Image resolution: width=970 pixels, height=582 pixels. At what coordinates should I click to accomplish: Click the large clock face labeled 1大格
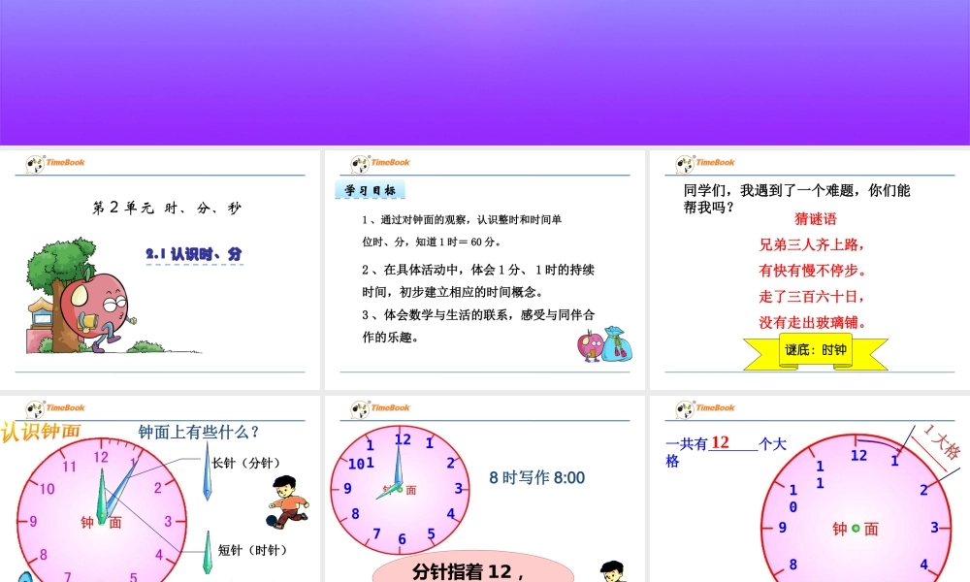(x=856, y=508)
